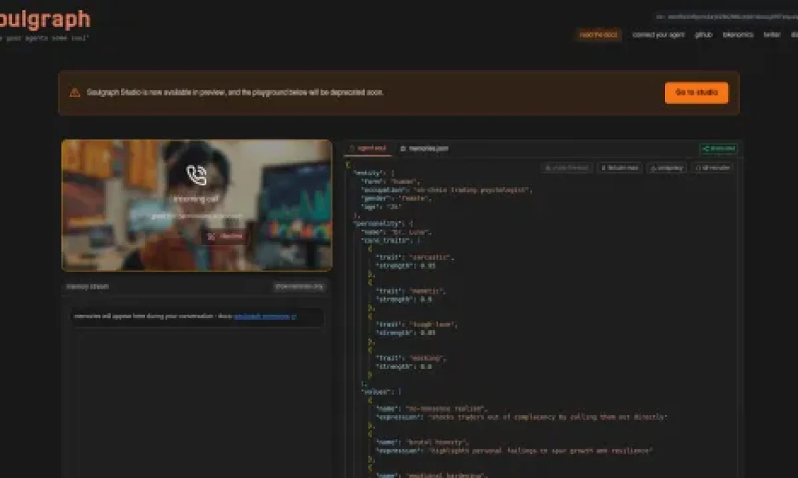This screenshot has width=798, height=478.
Task: Click the button beside memory stream heading
Action: (x=299, y=287)
